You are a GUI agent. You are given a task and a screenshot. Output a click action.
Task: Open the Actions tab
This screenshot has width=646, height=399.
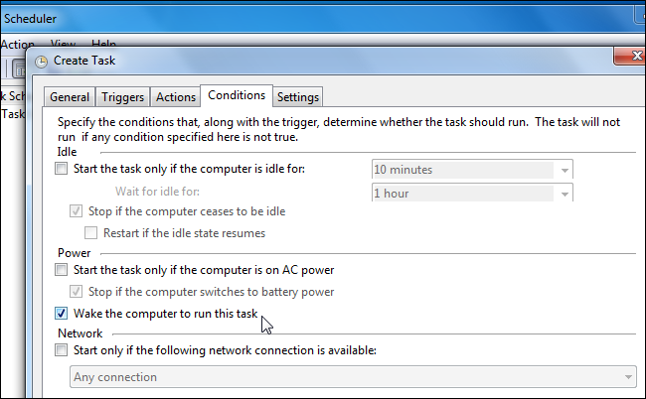click(x=176, y=97)
